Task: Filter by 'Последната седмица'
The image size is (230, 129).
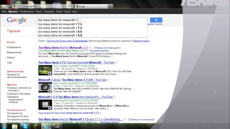Action: pos(18,119)
